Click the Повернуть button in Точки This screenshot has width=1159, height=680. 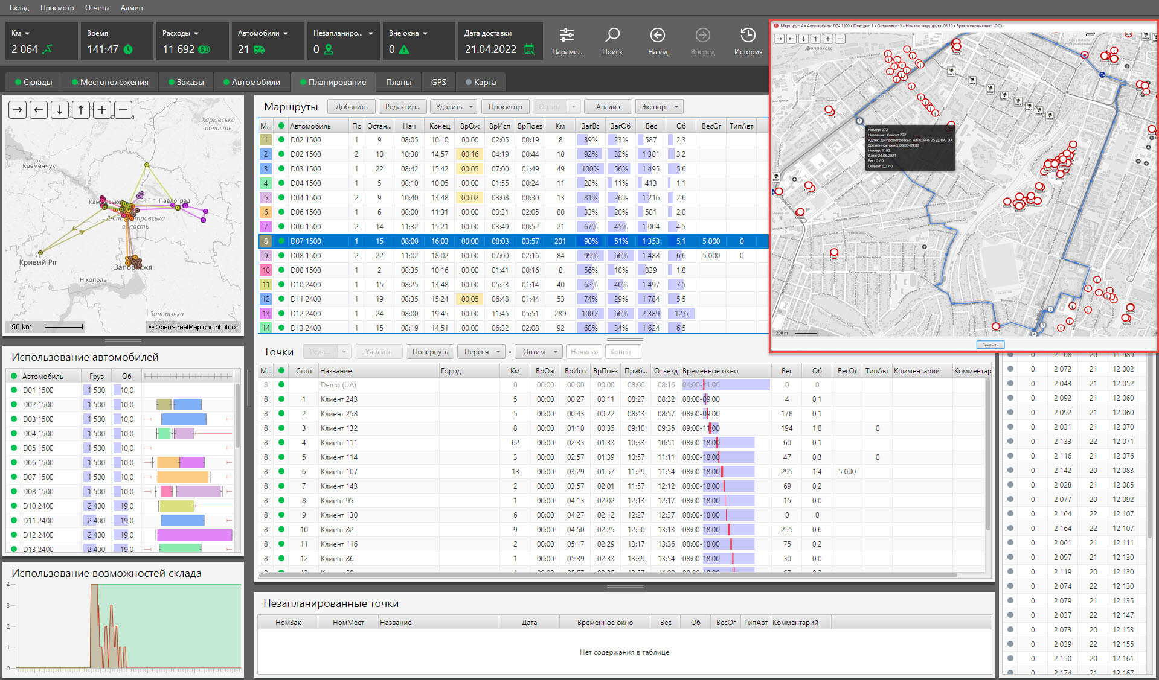pos(430,352)
